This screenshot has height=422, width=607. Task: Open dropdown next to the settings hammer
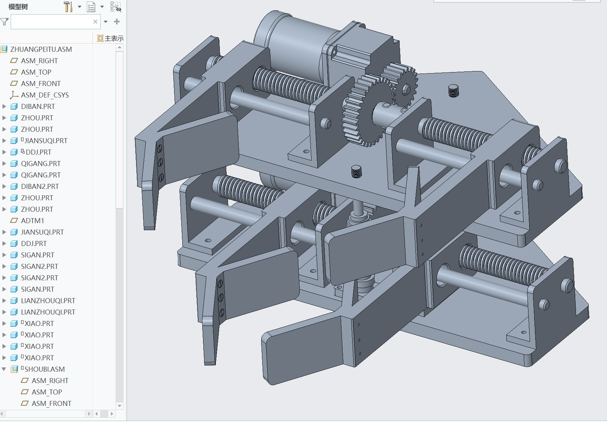point(80,7)
